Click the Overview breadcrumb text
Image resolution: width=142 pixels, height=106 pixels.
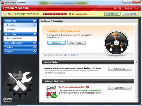point(58,21)
